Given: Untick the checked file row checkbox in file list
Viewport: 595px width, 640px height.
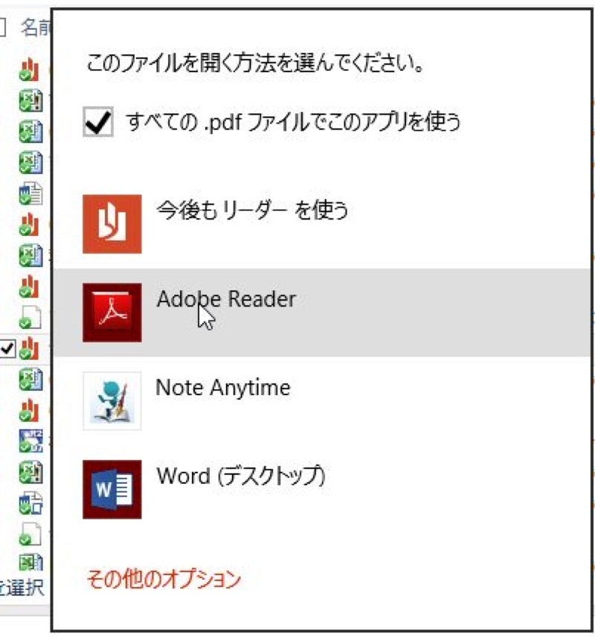Looking at the screenshot, I should pos(7,348).
